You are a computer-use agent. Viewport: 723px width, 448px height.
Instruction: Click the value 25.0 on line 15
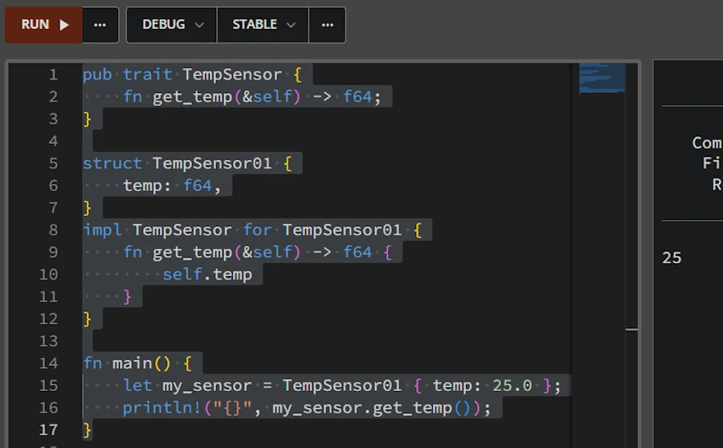(513, 386)
